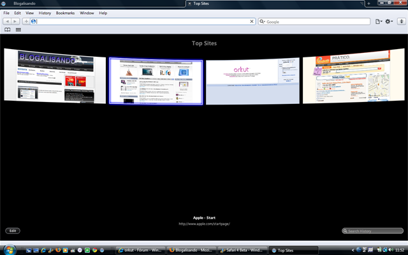Image resolution: width=408 pixels, height=255 pixels.
Task: Click the Top Sites grid icon in the bookmarks bar
Action: tap(18, 30)
